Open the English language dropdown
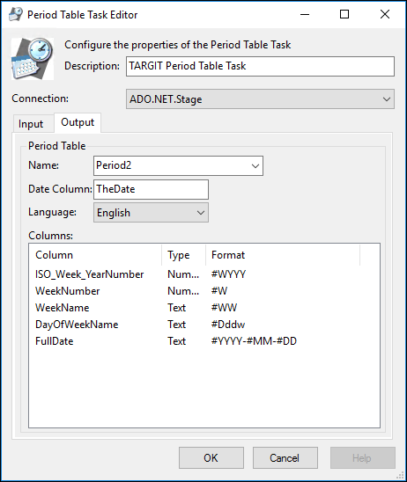 [x=151, y=212]
